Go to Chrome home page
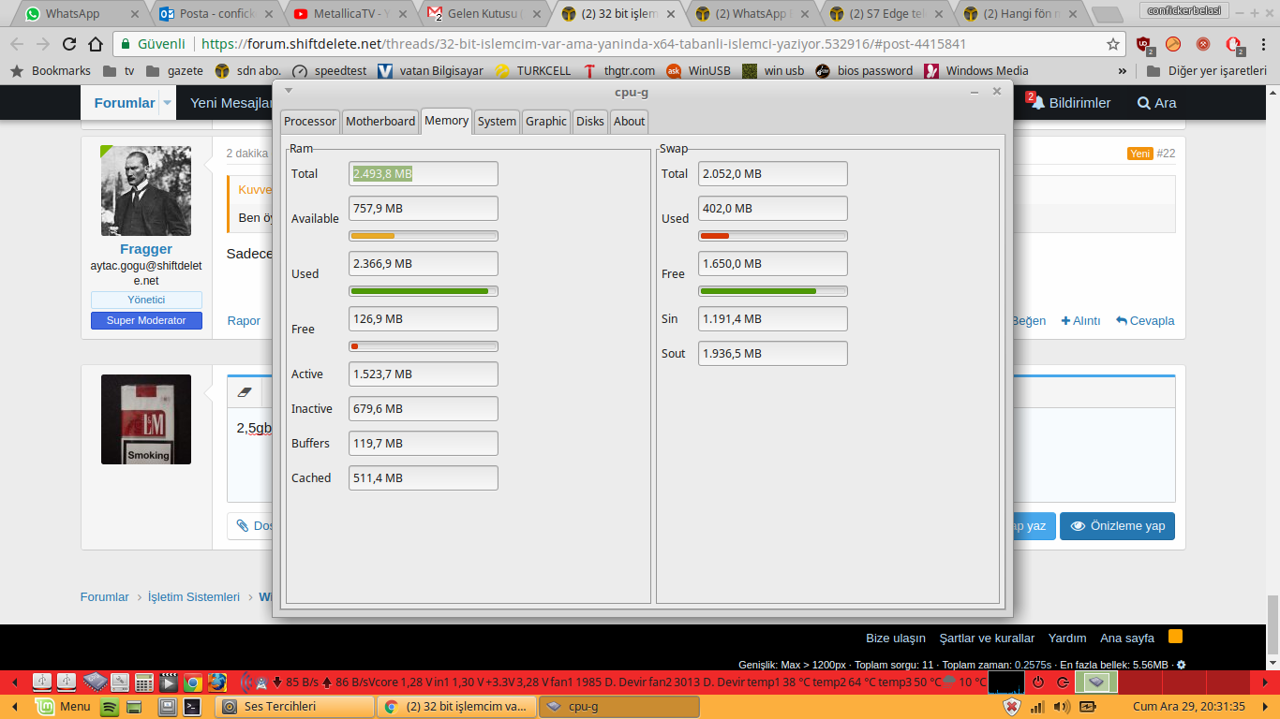This screenshot has width=1280, height=719. pyautogui.click(x=96, y=44)
